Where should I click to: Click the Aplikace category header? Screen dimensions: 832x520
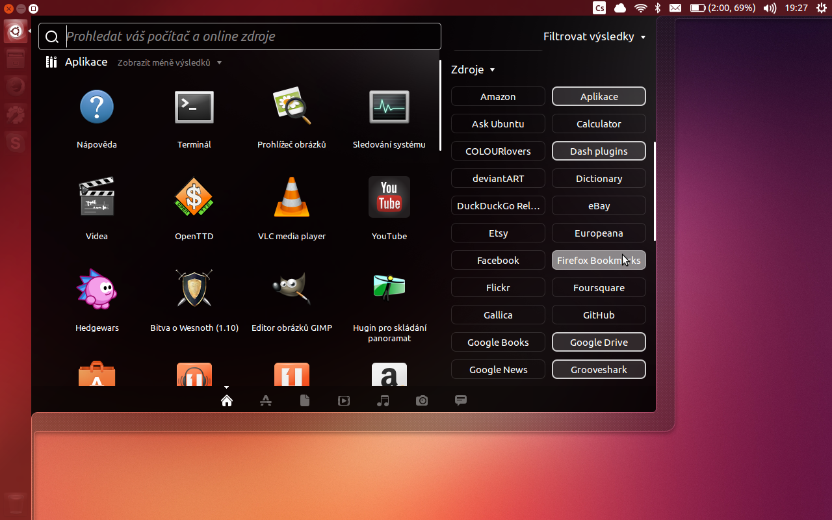(77, 62)
